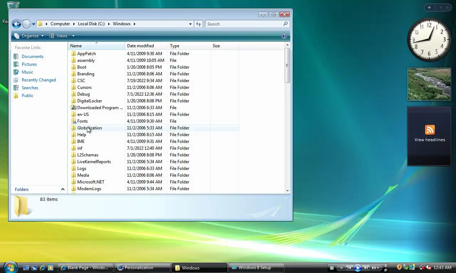Select the CSC folder

(x=81, y=81)
